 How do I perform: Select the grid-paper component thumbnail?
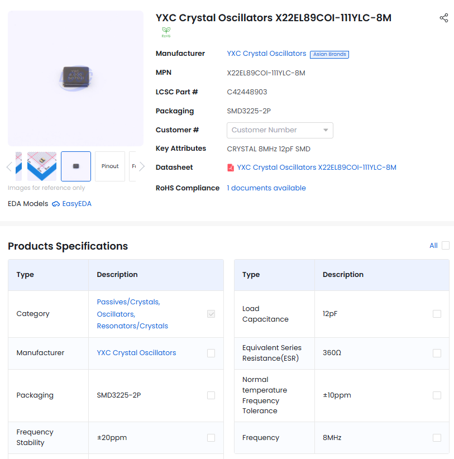tap(42, 166)
